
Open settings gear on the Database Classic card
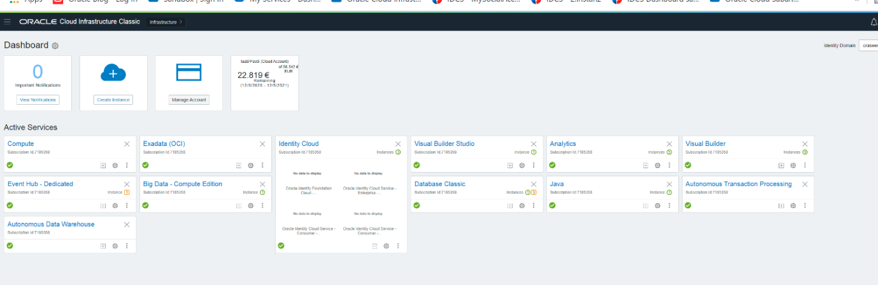(x=522, y=206)
